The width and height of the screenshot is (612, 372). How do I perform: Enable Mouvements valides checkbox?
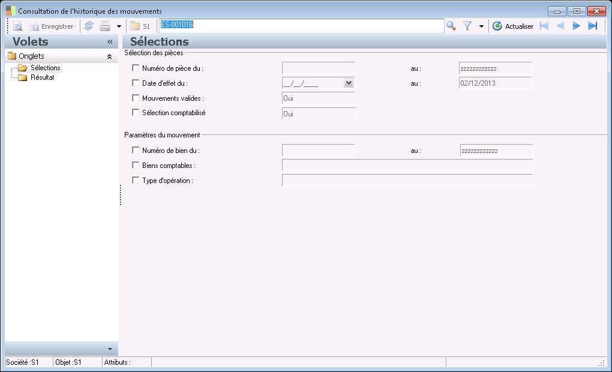[x=136, y=98]
